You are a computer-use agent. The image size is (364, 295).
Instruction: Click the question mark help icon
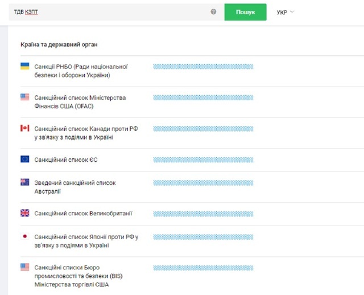[213, 11]
